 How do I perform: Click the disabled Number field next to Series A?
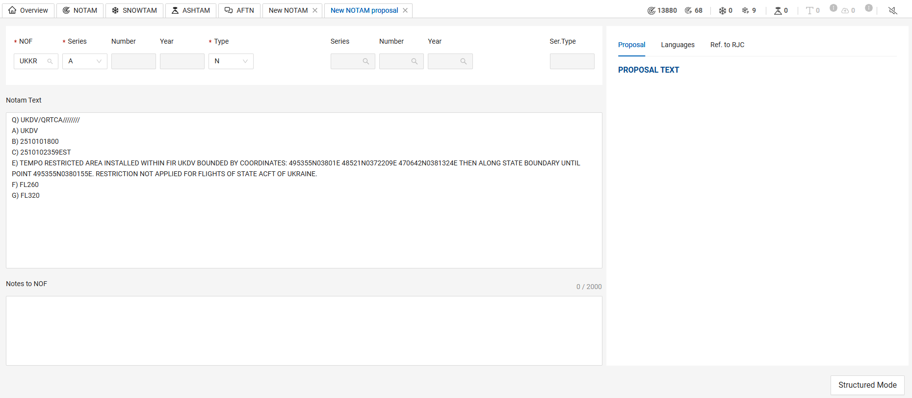(133, 61)
